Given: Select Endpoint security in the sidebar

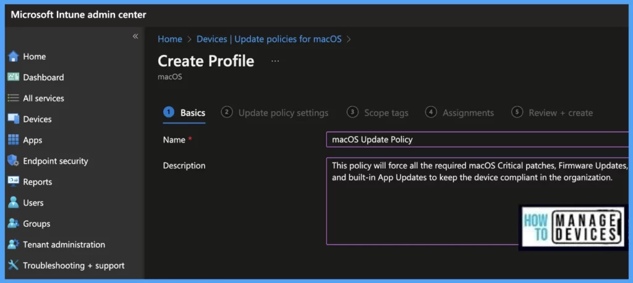Looking at the screenshot, I should point(55,161).
